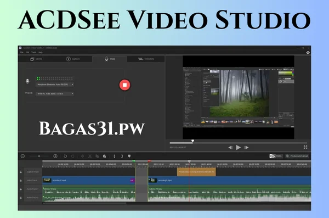
Task: Undo the last action
Action: point(65,156)
